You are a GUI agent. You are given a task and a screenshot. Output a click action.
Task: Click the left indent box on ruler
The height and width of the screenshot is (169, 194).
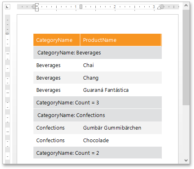37,10
